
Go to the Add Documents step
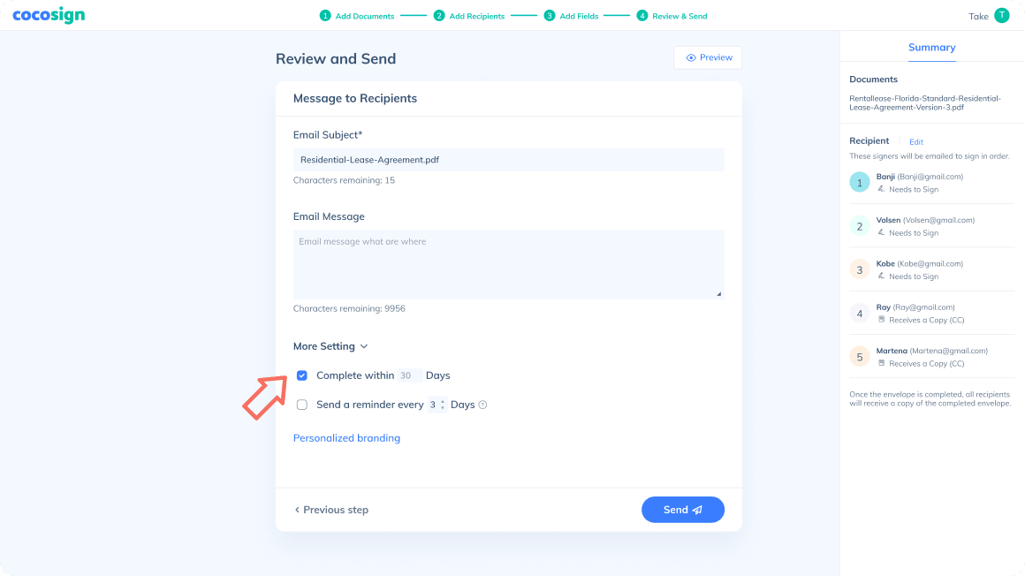[x=359, y=16]
